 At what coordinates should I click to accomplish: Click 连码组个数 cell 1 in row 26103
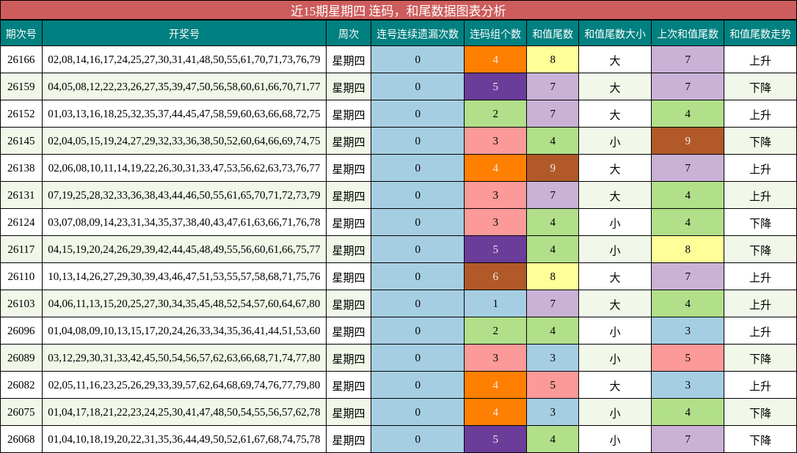coord(495,303)
